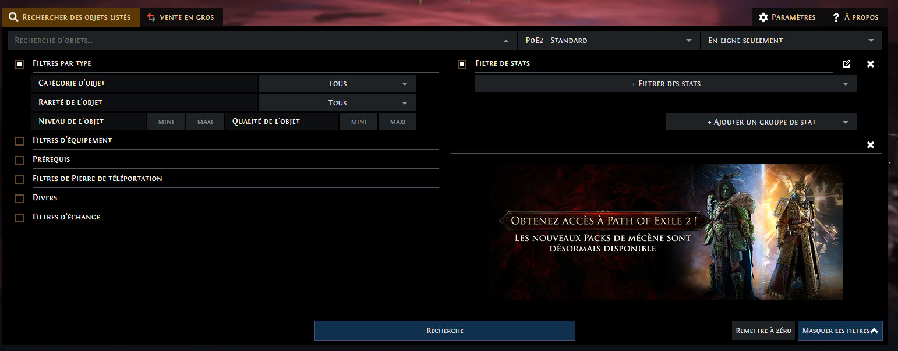The width and height of the screenshot is (898, 351).
Task: Remove the Filtre de stats group with X
Action: tap(871, 64)
